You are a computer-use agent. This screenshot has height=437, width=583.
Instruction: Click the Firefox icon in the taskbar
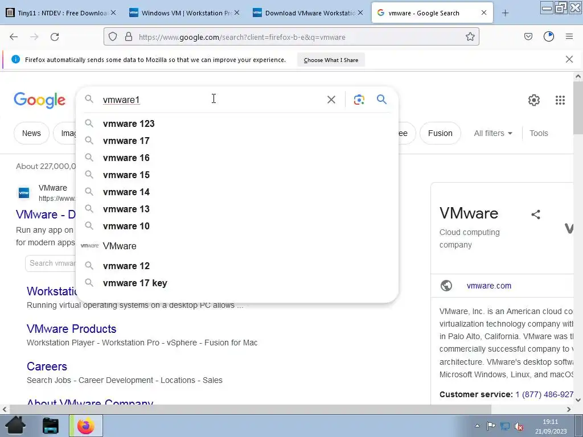(86, 426)
